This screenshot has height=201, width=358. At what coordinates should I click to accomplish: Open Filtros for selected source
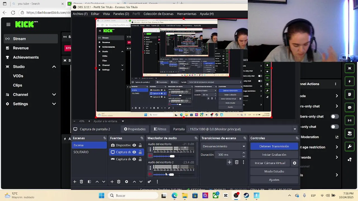coord(160,129)
